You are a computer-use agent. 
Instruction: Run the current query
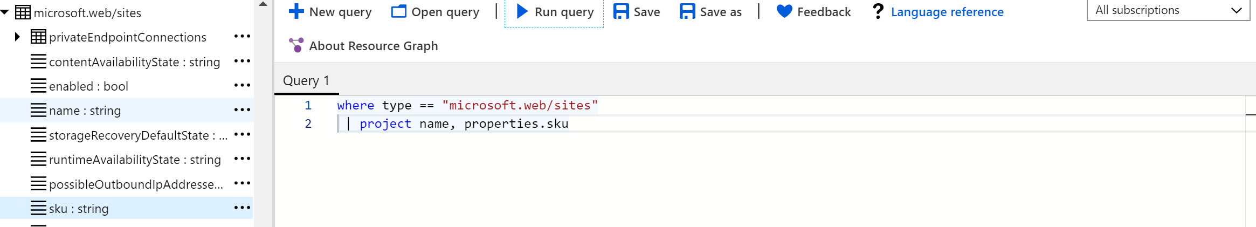point(555,12)
